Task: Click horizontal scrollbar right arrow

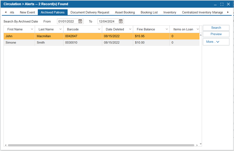Action: pyautogui.click(x=197, y=145)
